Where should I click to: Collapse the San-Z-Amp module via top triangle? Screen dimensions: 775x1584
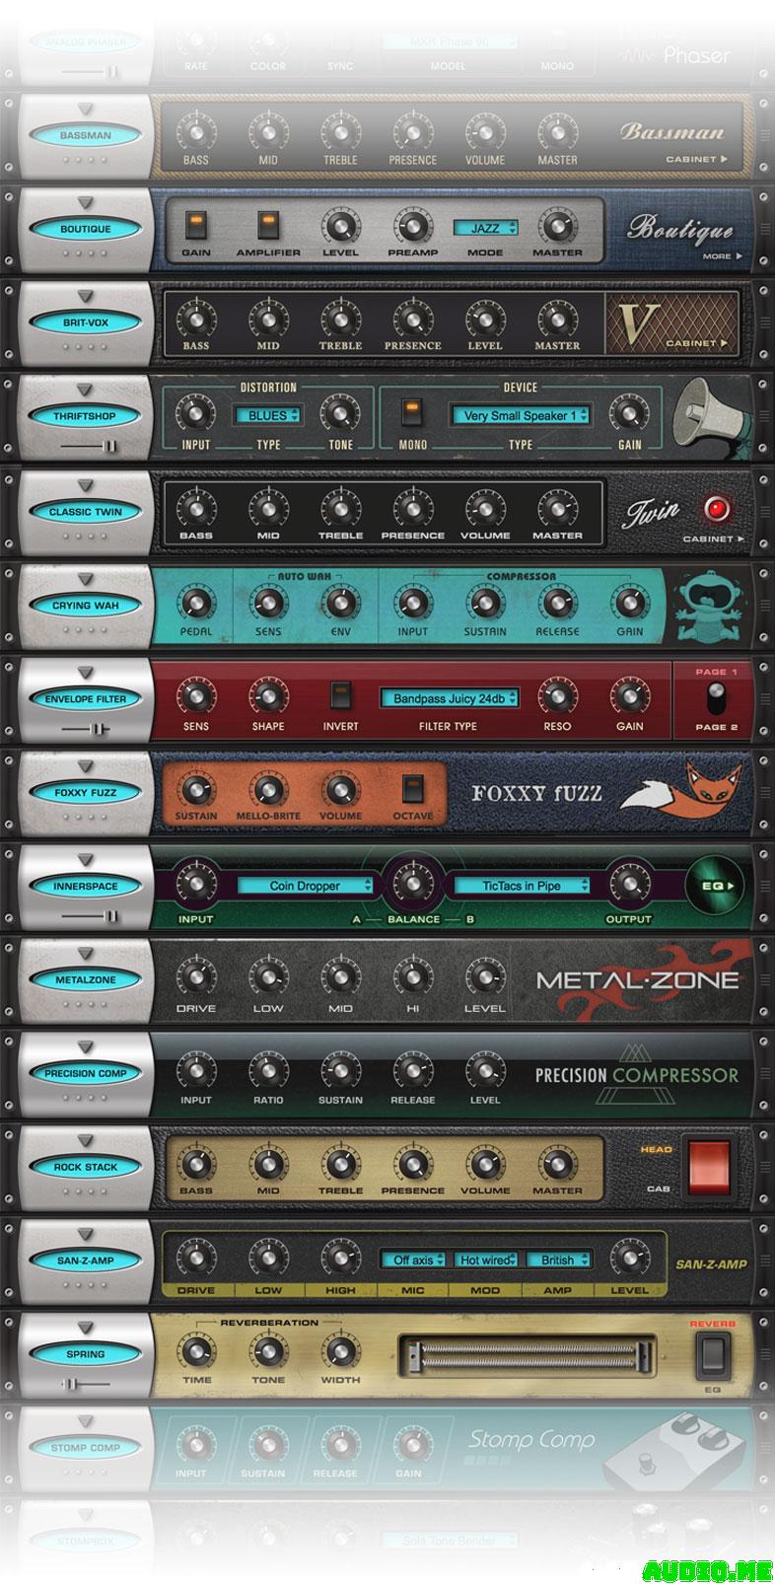[x=86, y=1235]
